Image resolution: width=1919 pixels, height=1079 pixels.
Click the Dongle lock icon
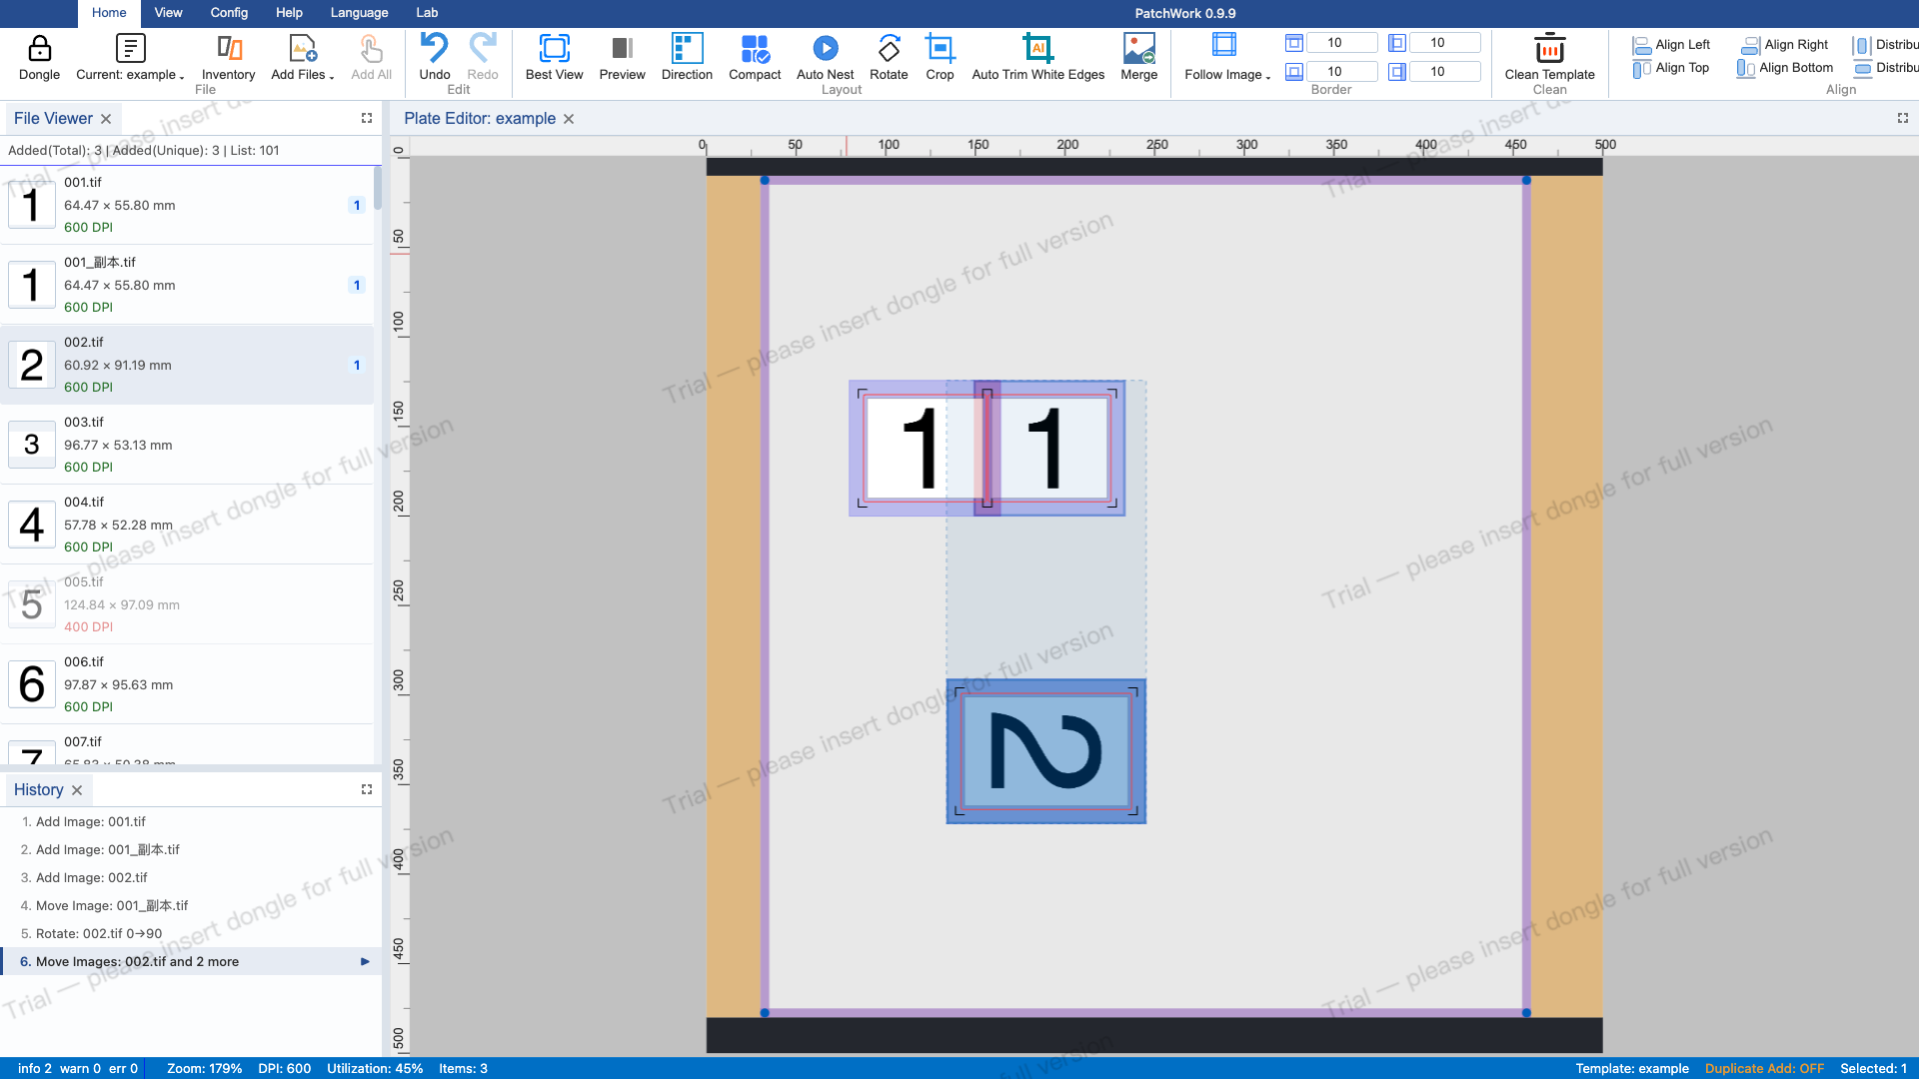39,48
